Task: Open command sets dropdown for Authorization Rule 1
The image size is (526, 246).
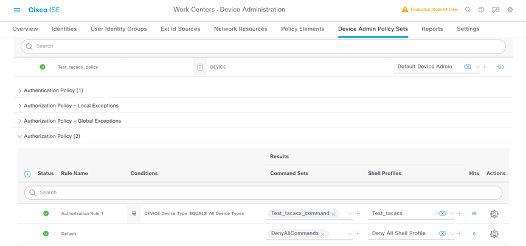Action: point(350,213)
